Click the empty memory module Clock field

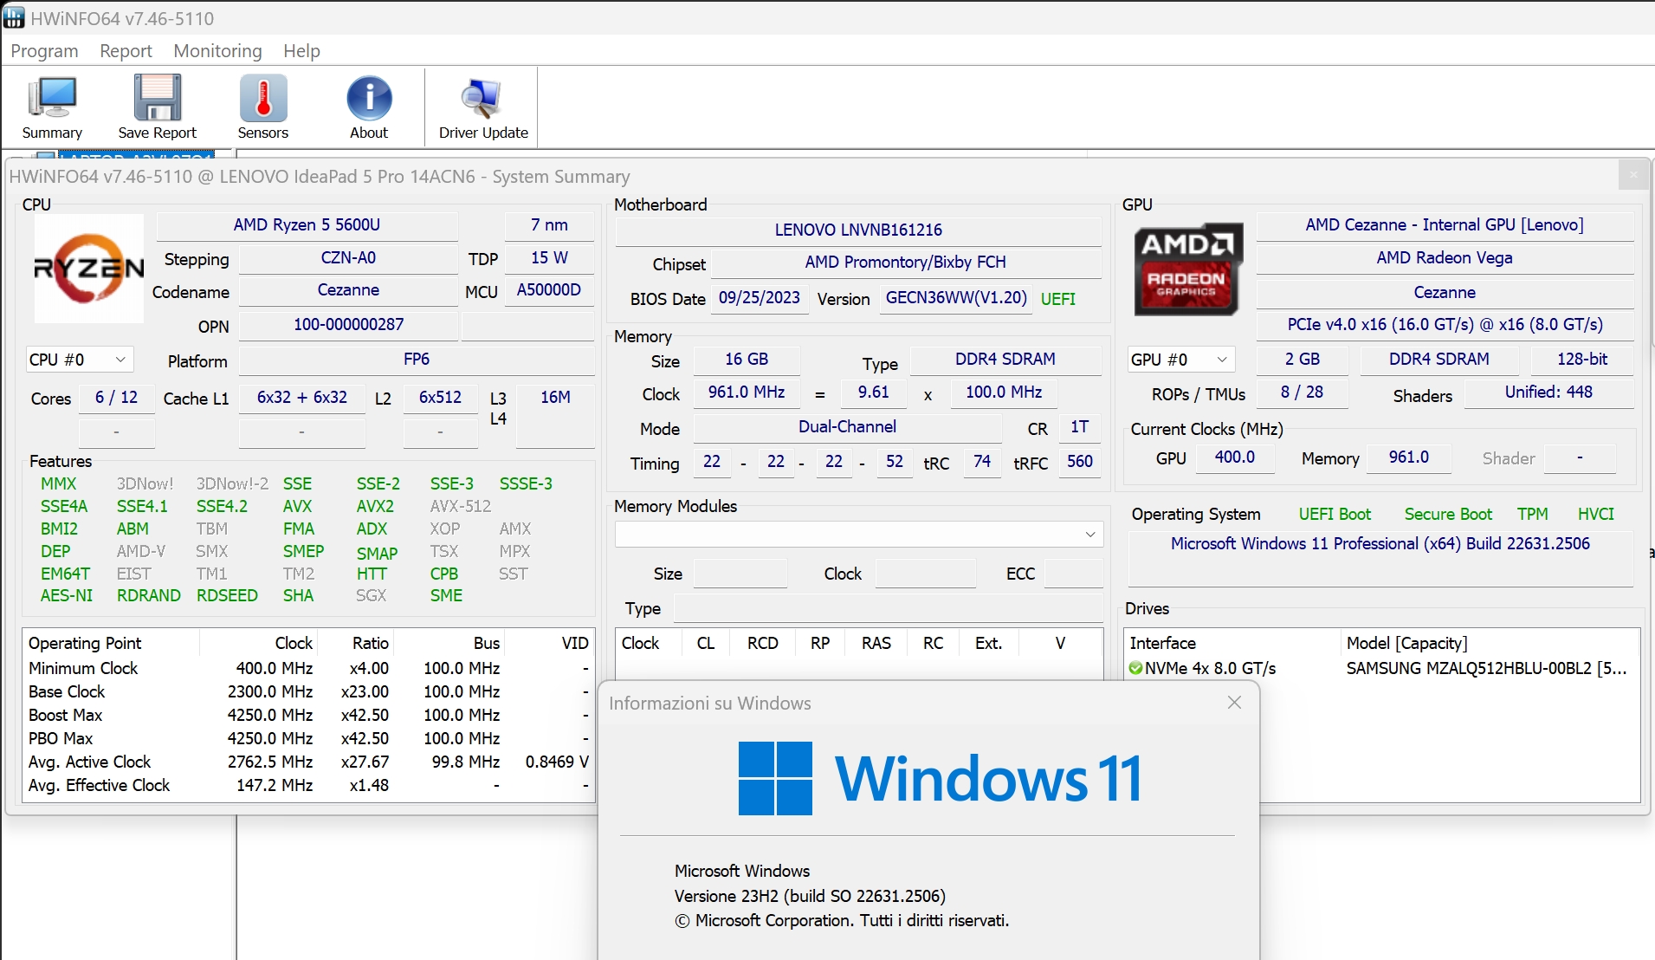[x=926, y=574]
